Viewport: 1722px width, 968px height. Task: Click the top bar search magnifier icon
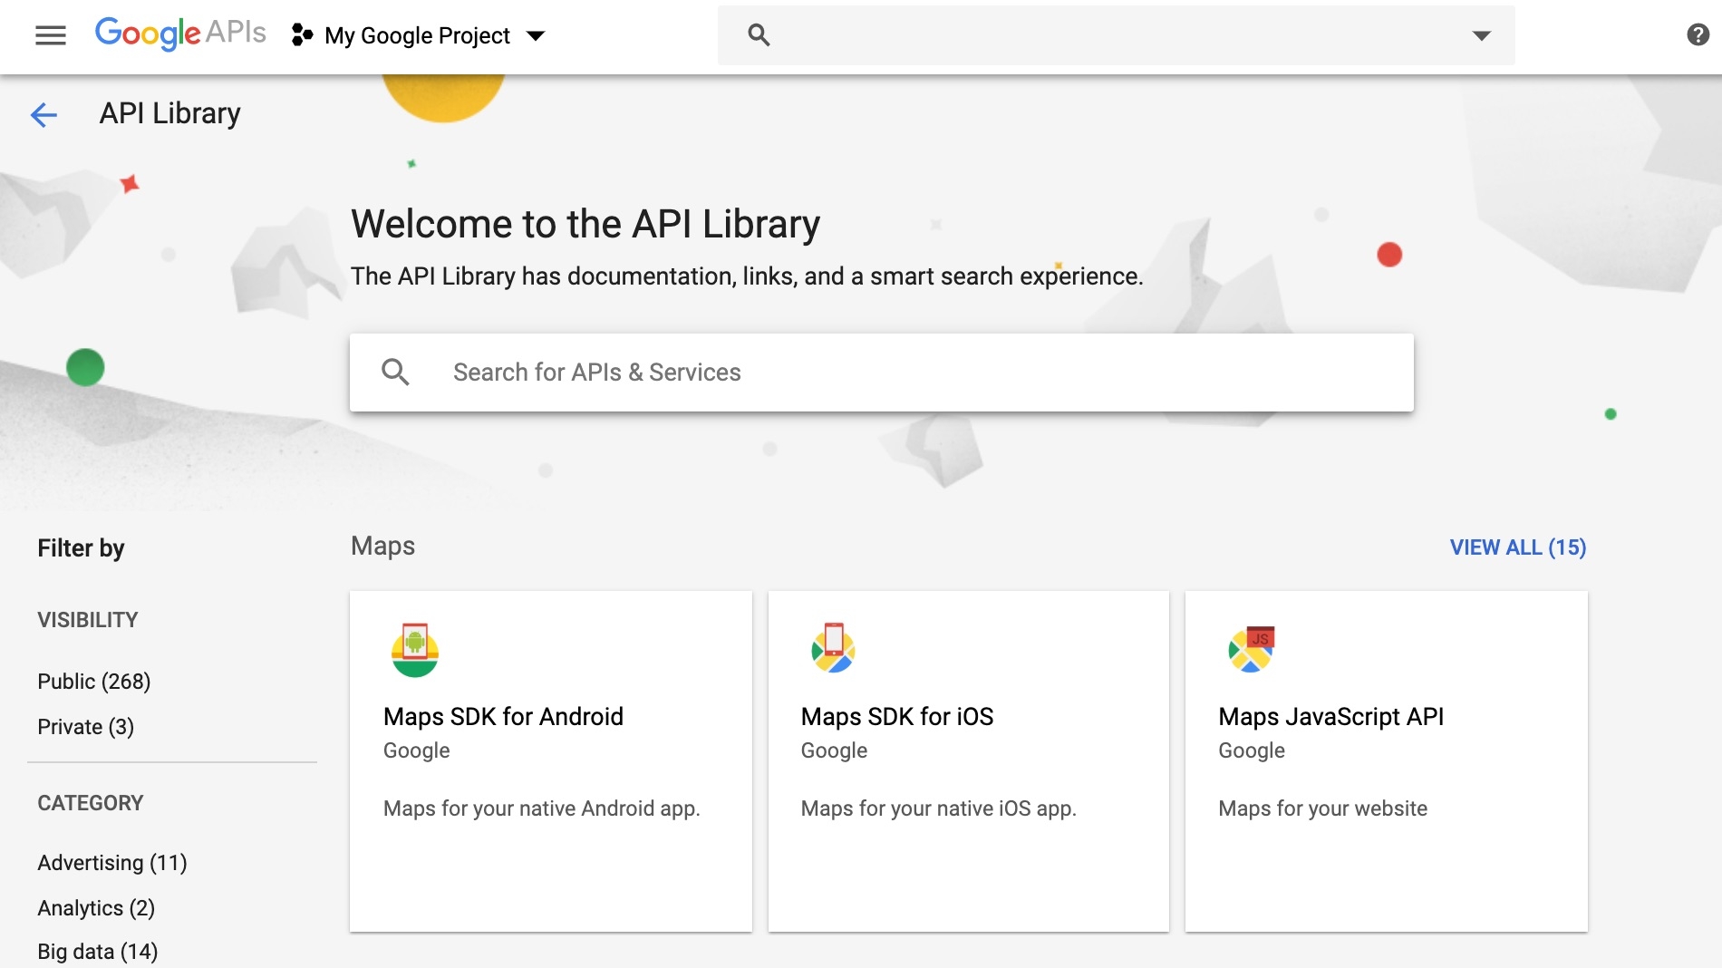[759, 35]
